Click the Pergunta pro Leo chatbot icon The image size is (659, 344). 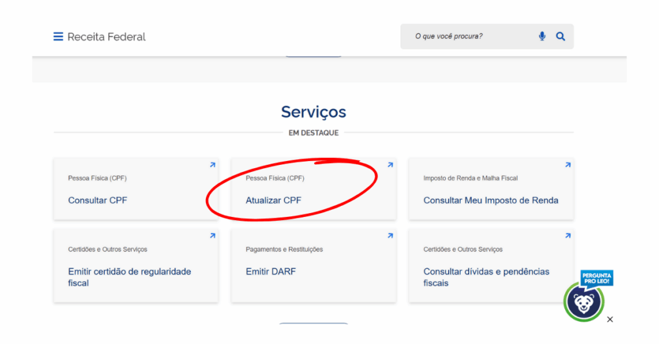584,300
